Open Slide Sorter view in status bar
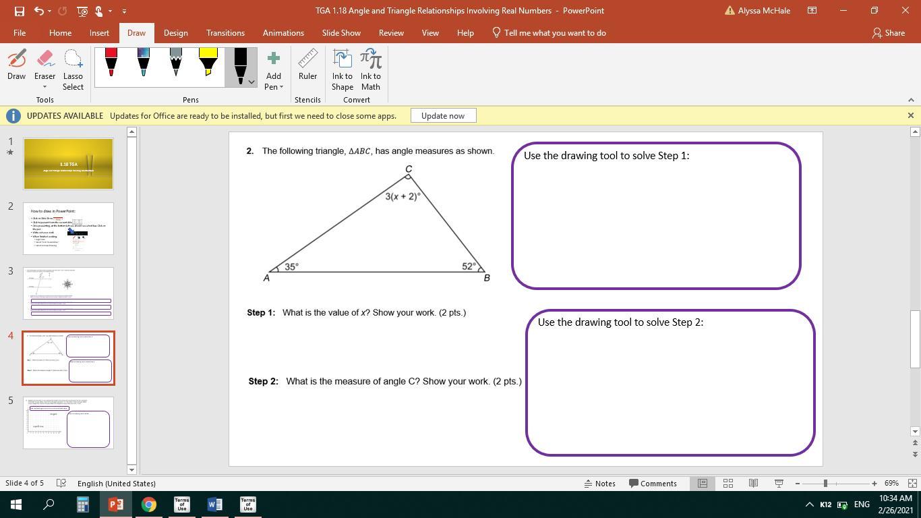 point(728,484)
